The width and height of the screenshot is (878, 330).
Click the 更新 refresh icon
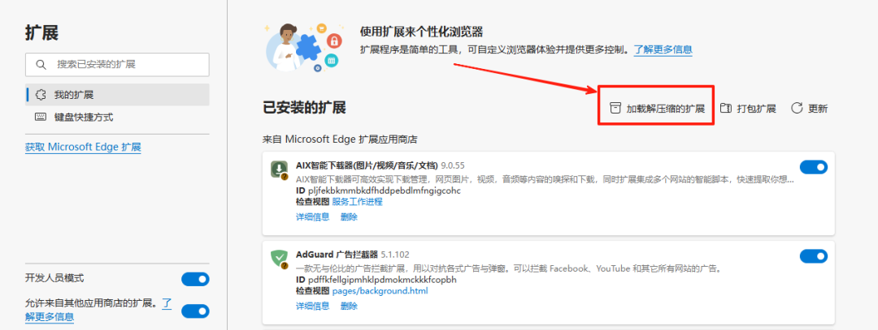pos(797,109)
